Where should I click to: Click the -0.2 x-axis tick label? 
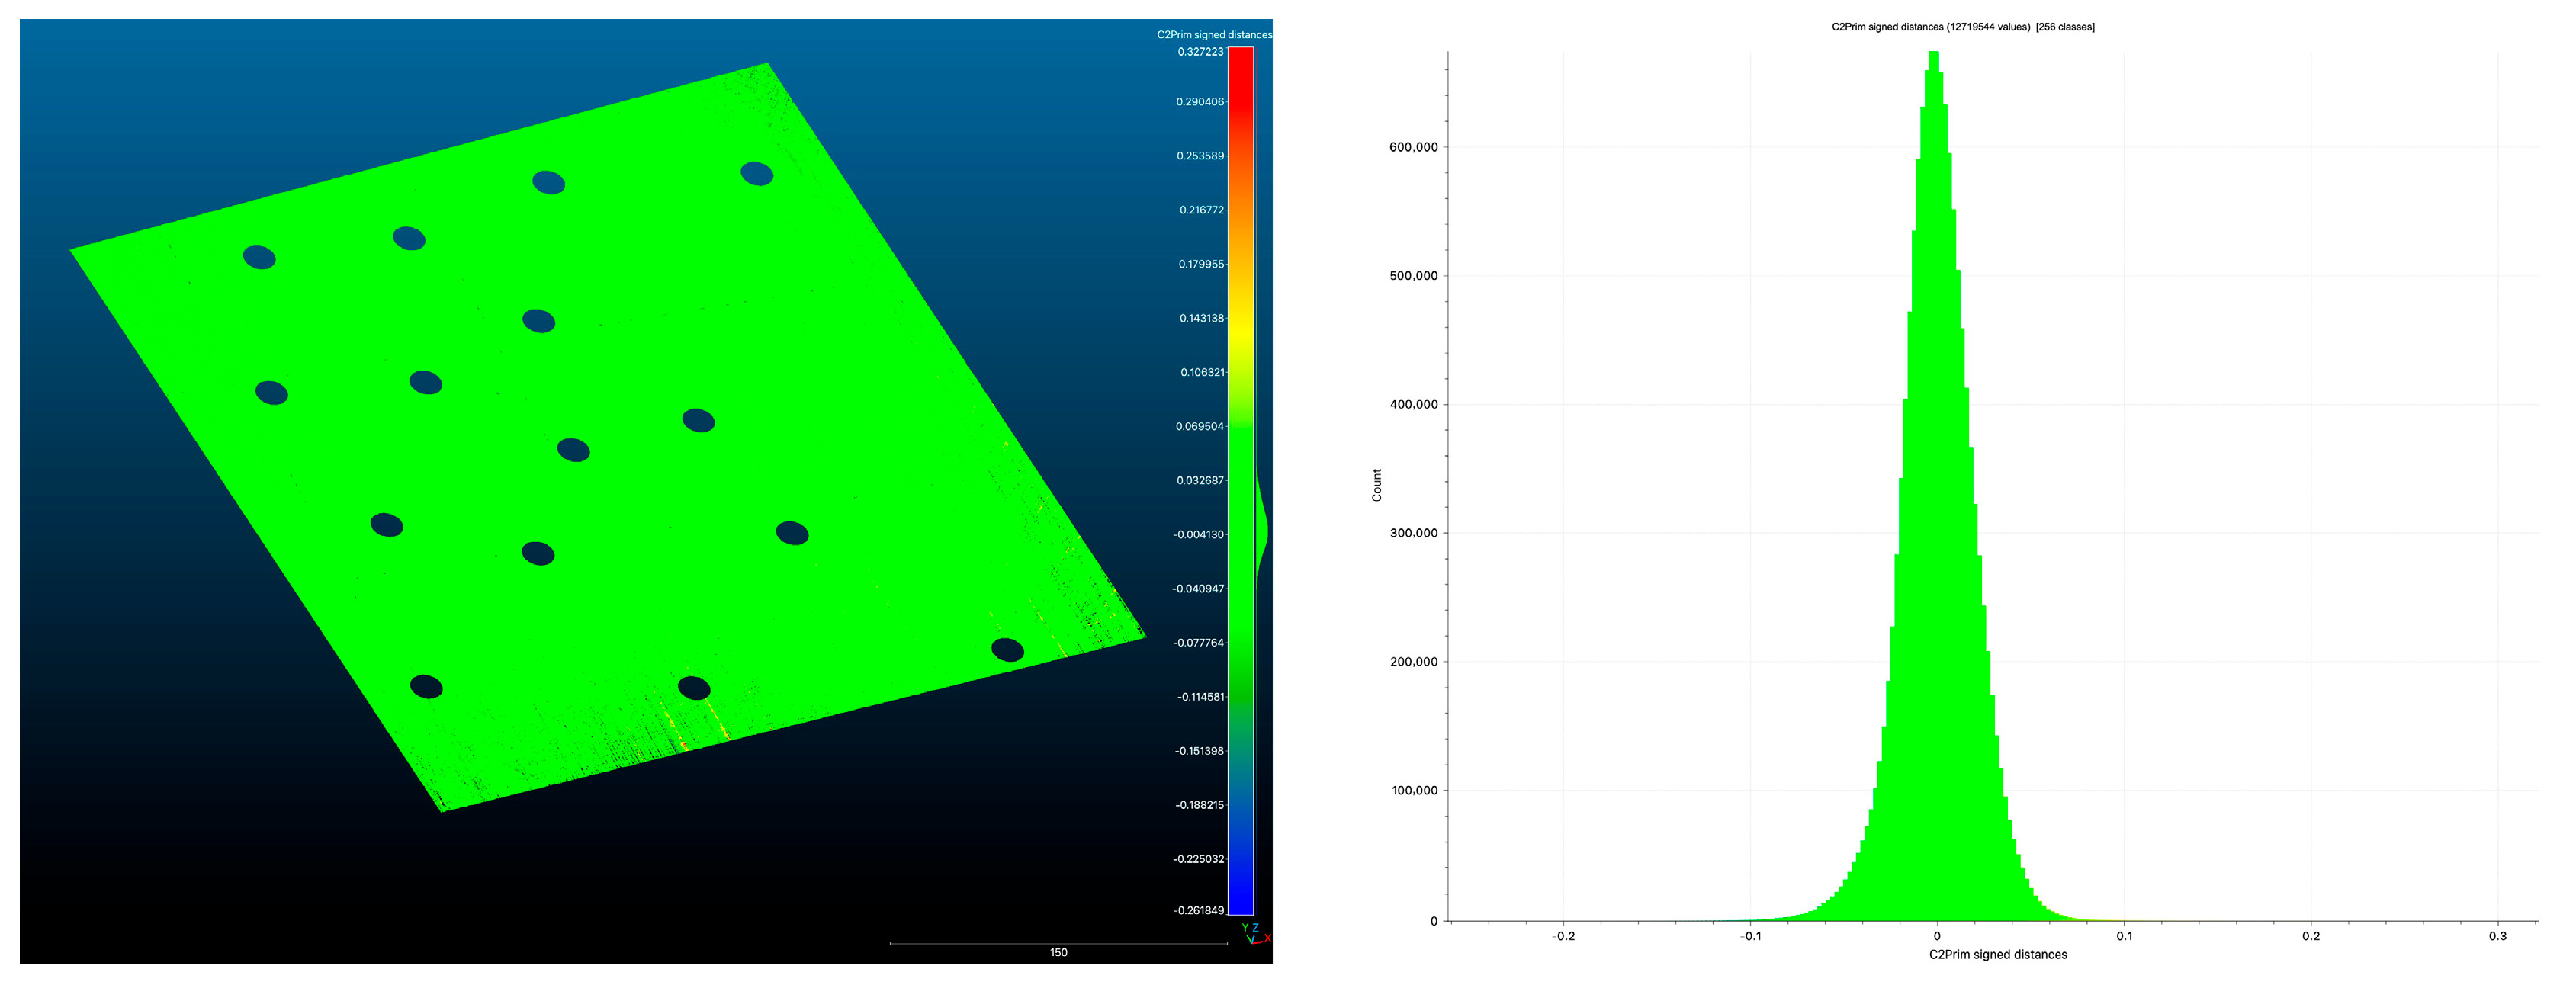1563,936
